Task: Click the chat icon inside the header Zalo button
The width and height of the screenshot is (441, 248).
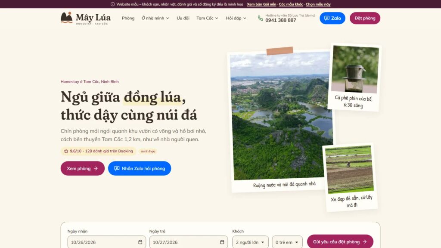Action: 327,18
